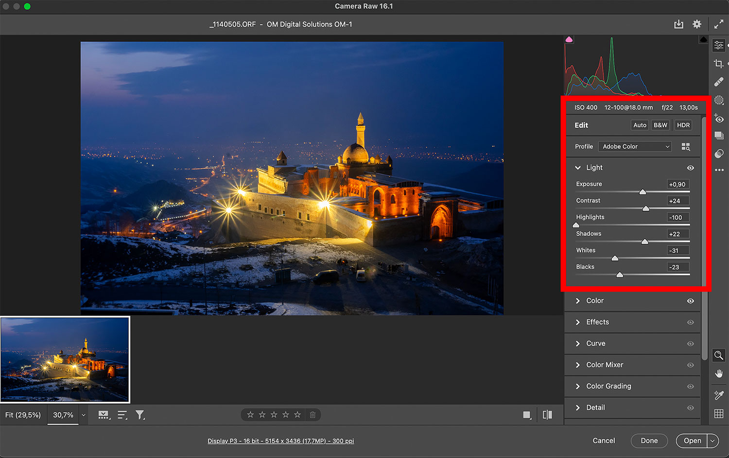Click the Exposure slider handle
The width and height of the screenshot is (729, 458).
click(x=642, y=192)
